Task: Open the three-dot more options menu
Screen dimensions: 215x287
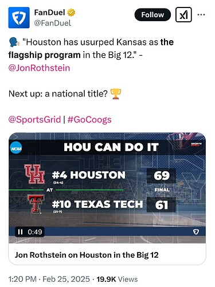Action: click(201, 14)
